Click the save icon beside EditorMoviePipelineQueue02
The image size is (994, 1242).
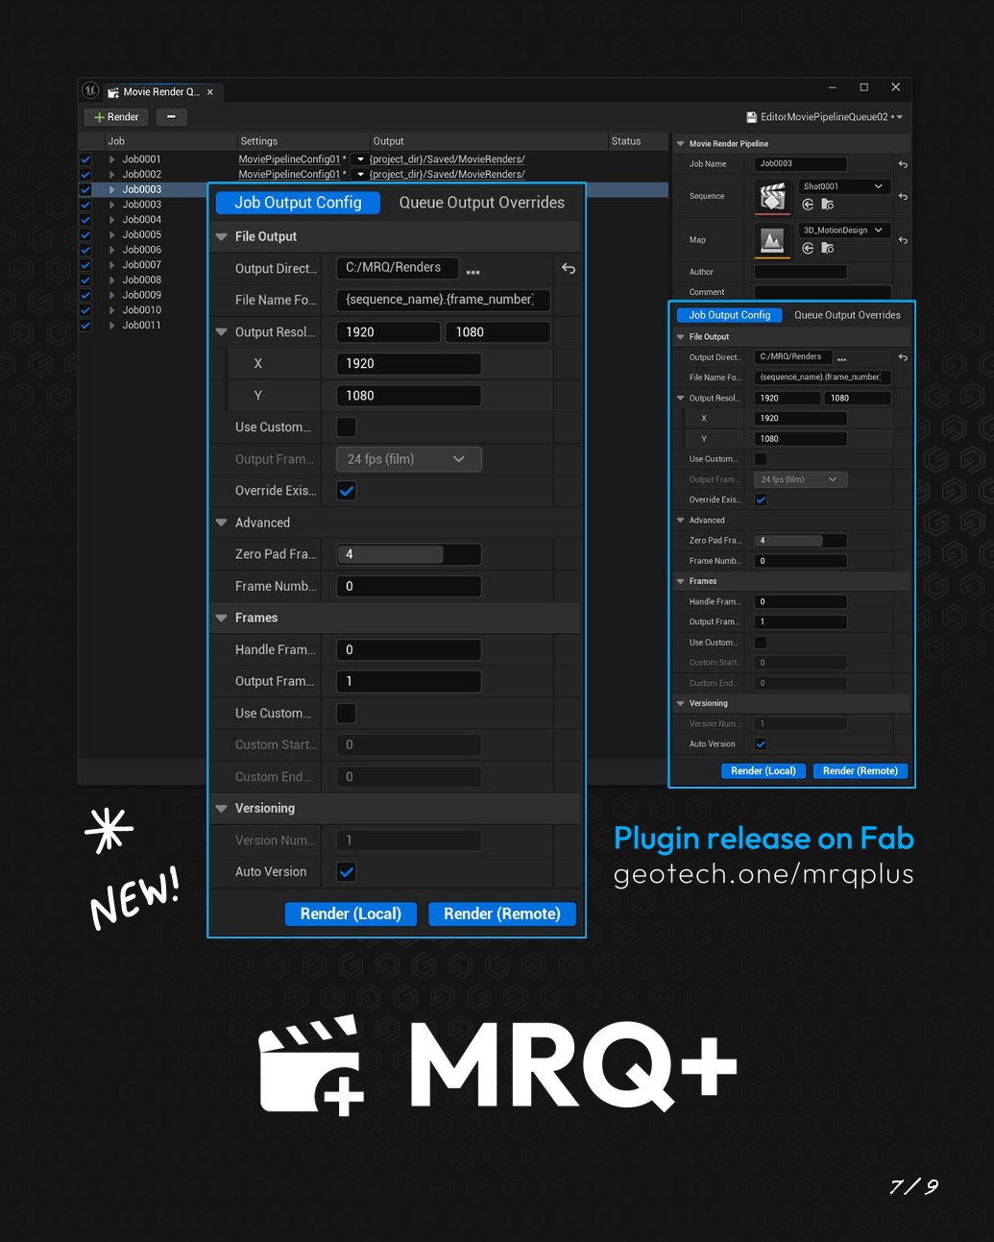click(x=752, y=117)
